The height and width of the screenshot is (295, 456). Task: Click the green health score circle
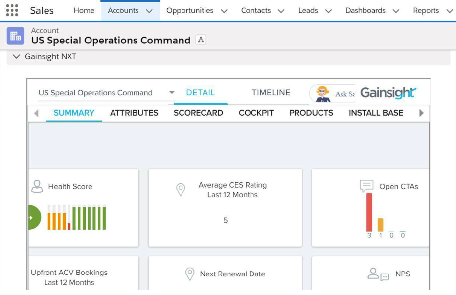33,217
